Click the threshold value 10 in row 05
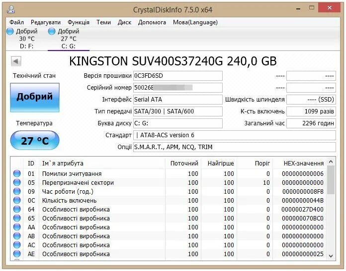 tap(266, 183)
